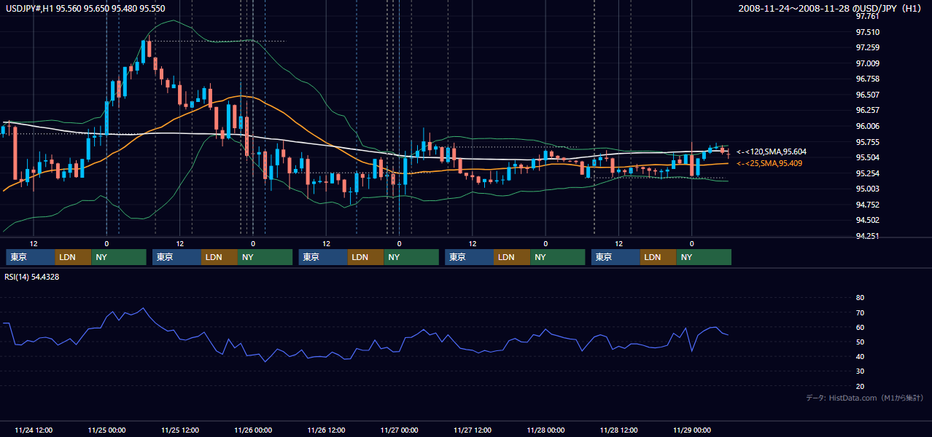Select the 11/24 12:00 date label
Image resolution: width=932 pixels, height=437 pixels.
[34, 430]
